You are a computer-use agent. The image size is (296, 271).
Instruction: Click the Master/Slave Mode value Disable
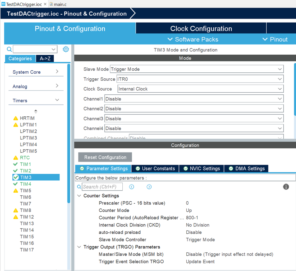point(230,254)
